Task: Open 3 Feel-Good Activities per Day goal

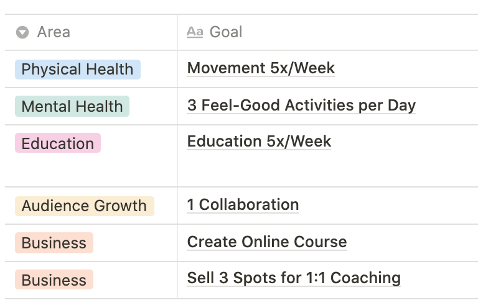Action: [301, 106]
